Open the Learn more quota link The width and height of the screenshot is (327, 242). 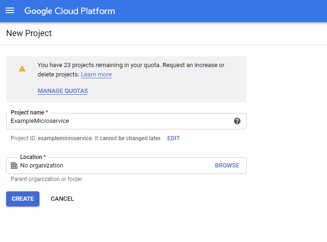pos(96,75)
